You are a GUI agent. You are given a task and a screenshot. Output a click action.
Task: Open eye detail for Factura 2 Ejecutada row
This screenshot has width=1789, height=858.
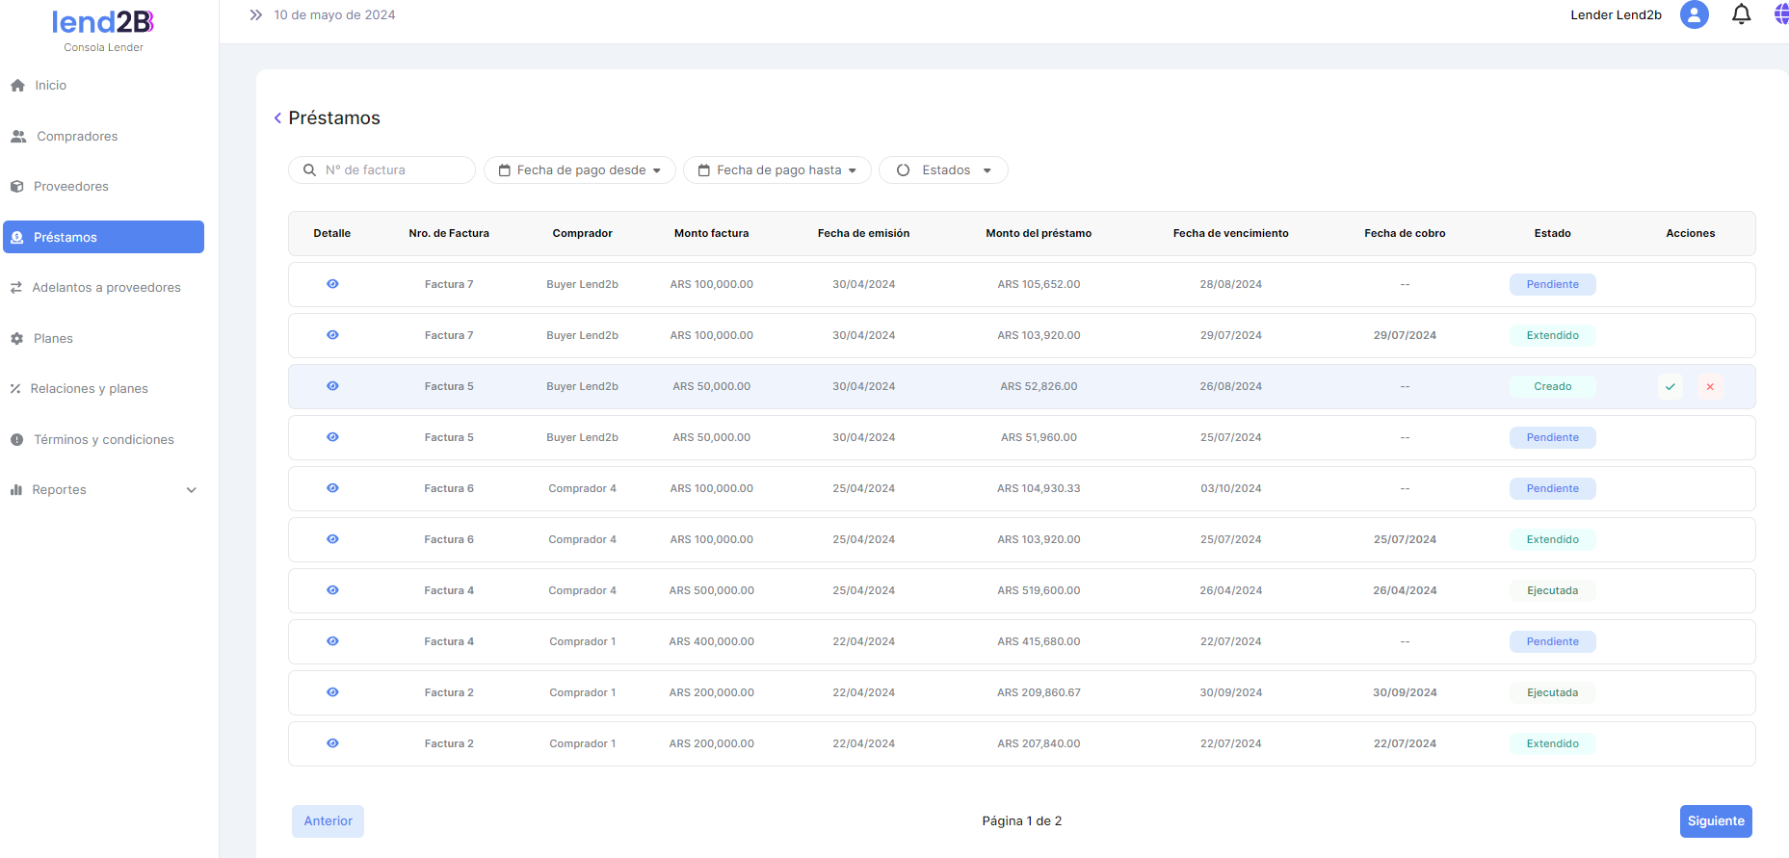pos(332,692)
